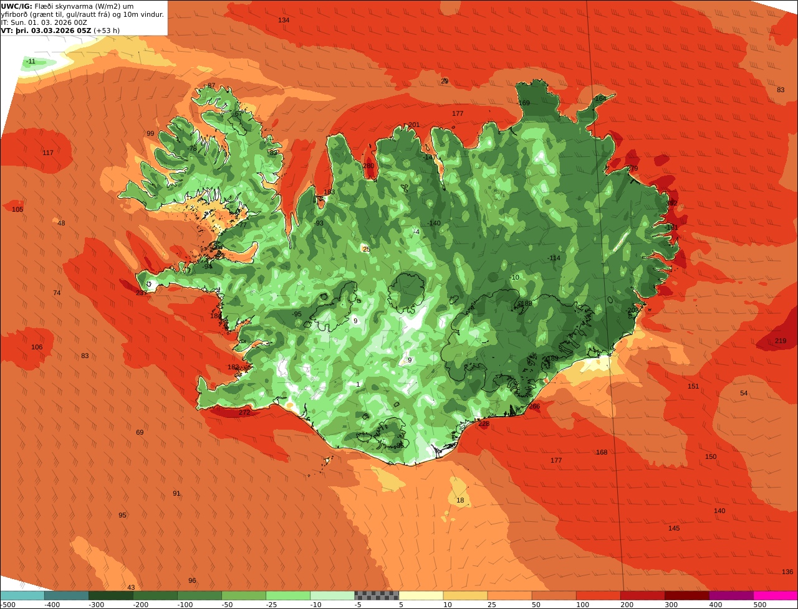
Task: Click the map value '43' at bottom left
Action: click(131, 587)
